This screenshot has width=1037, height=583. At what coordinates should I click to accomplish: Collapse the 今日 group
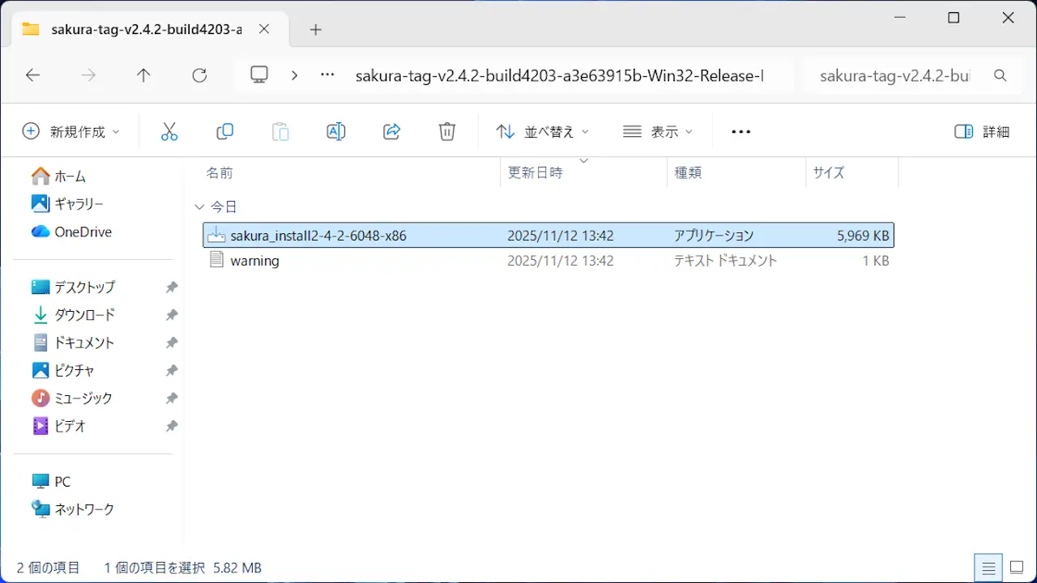click(200, 207)
